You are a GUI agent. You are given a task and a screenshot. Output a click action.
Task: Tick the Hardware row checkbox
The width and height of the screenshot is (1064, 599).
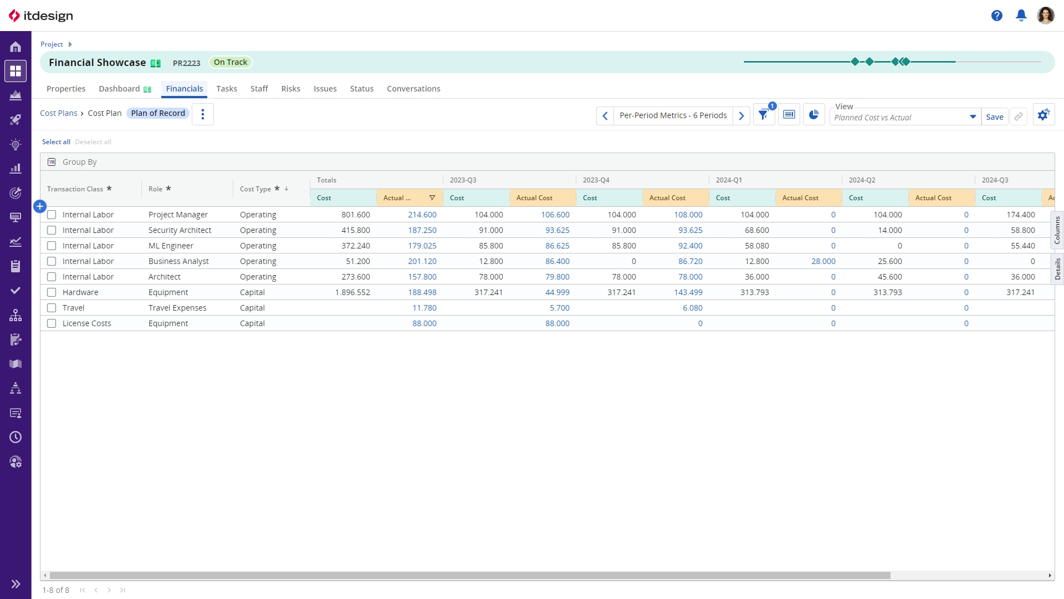[52, 292]
